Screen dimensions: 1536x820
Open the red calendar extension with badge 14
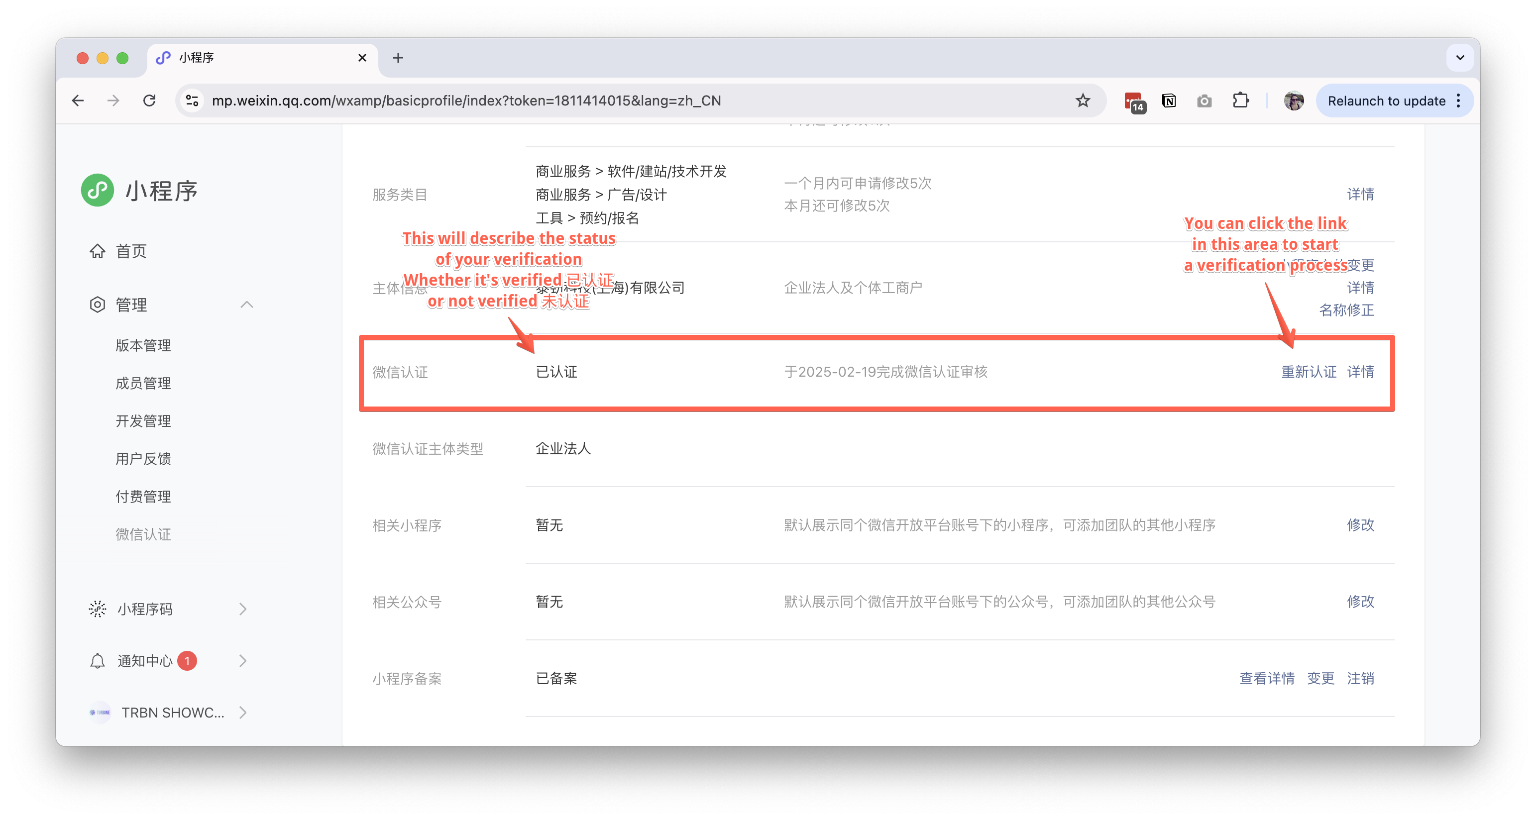point(1133,101)
